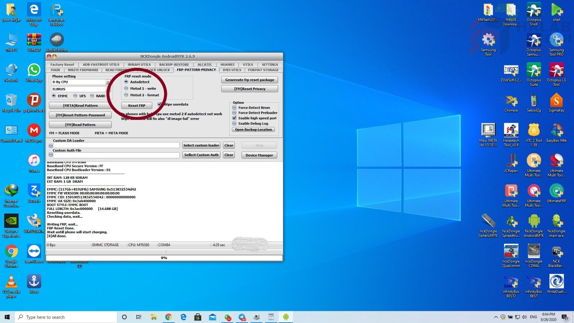Select the Setool2g desktop icon

[534, 103]
